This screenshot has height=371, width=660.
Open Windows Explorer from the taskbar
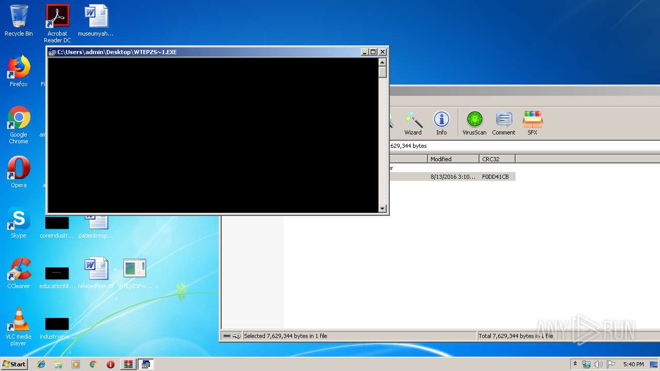coord(58,364)
